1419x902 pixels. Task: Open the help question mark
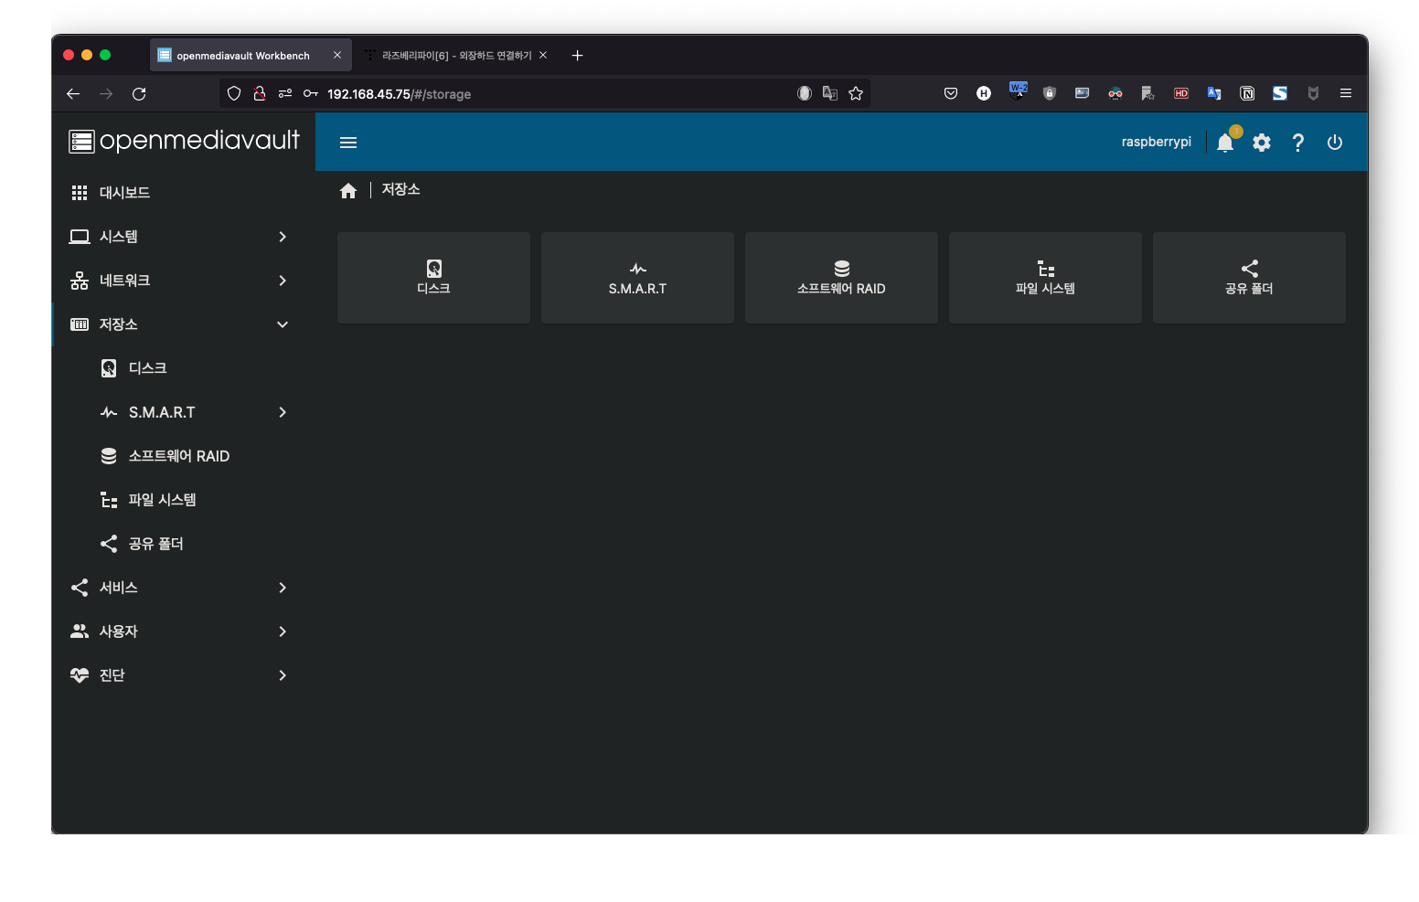click(x=1298, y=143)
